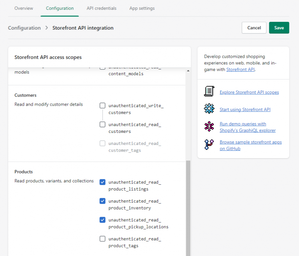299x256 pixels.
Task: Enable unauthenticated_read_product_tags scope
Action: [x=102, y=239]
